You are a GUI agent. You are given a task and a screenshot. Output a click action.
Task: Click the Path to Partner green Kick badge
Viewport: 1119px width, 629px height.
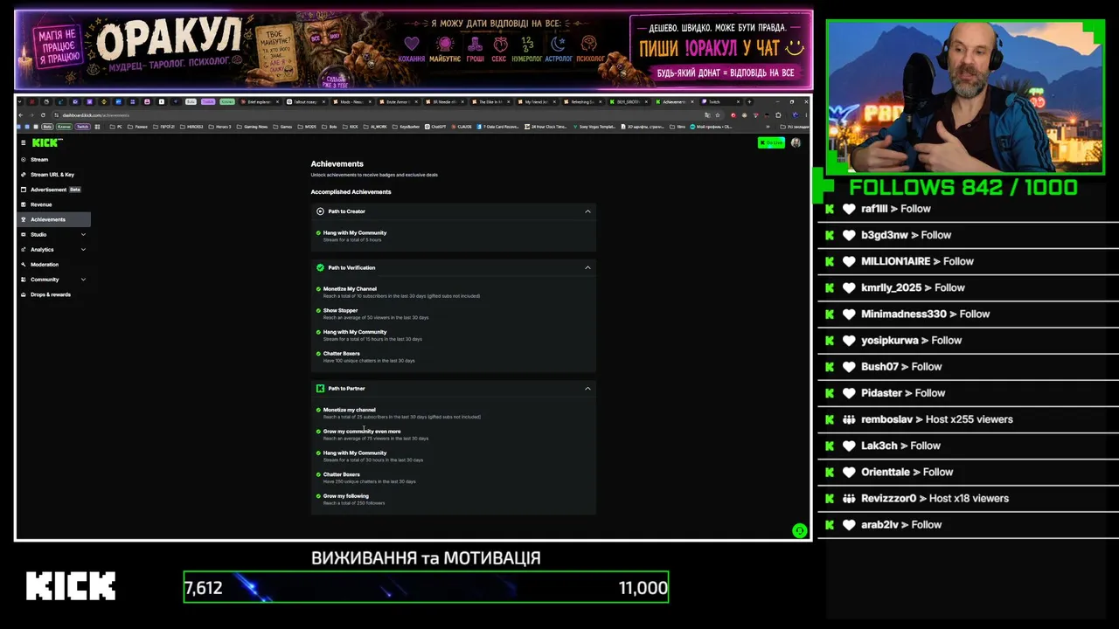tap(320, 389)
